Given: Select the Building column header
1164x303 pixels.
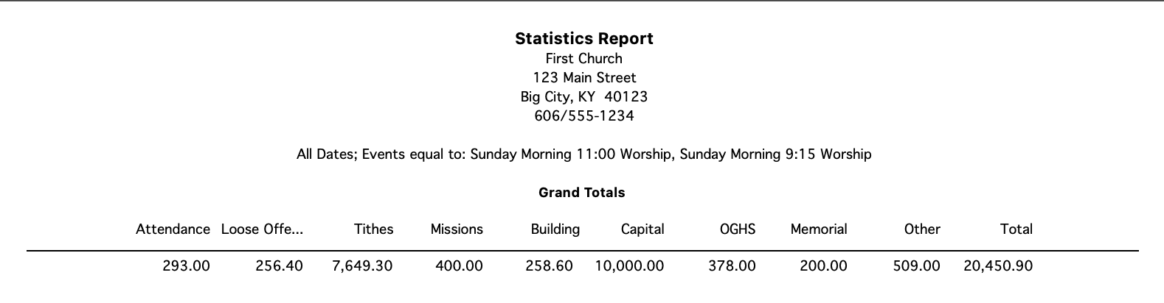Looking at the screenshot, I should pos(555,229).
